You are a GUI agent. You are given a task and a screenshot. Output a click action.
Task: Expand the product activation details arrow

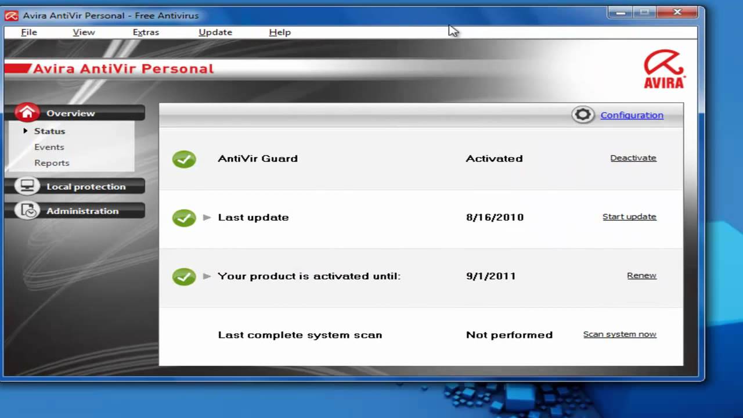207,276
